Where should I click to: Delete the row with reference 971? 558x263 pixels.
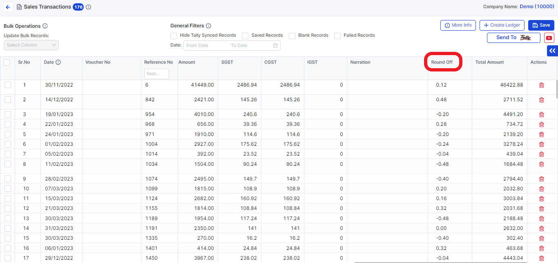(x=542, y=134)
